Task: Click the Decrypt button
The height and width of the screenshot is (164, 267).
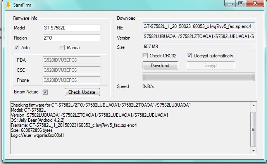Action: click(211, 66)
